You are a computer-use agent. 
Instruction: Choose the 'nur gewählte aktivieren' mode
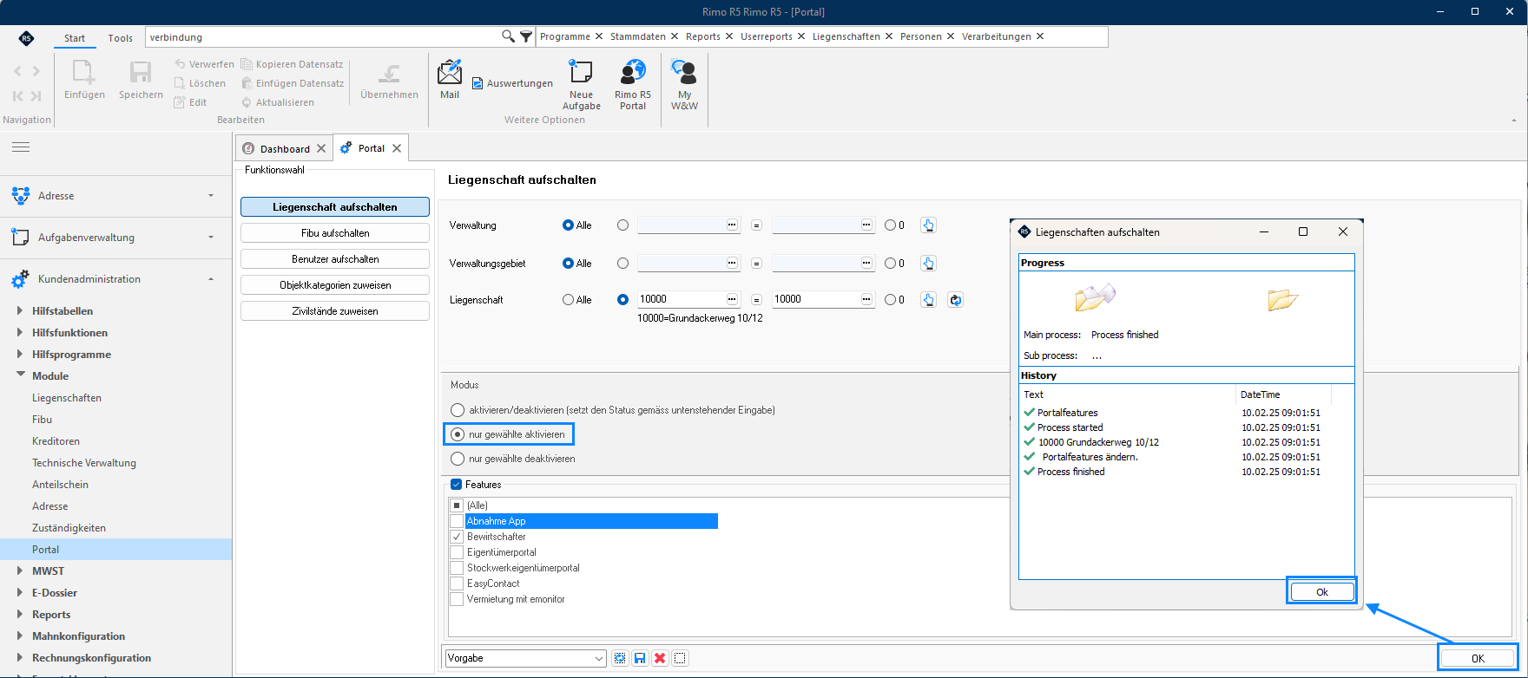(x=458, y=434)
